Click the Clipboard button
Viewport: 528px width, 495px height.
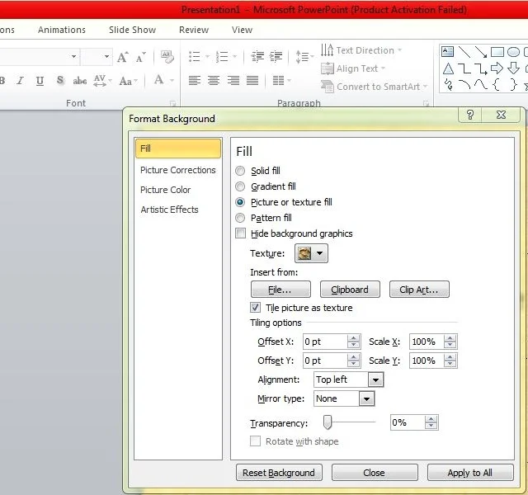[x=350, y=290]
